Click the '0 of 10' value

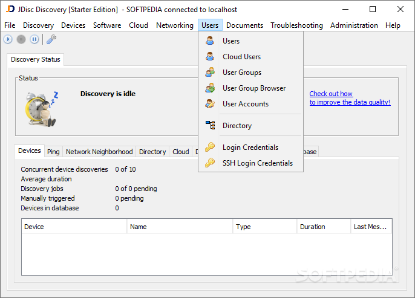point(125,169)
